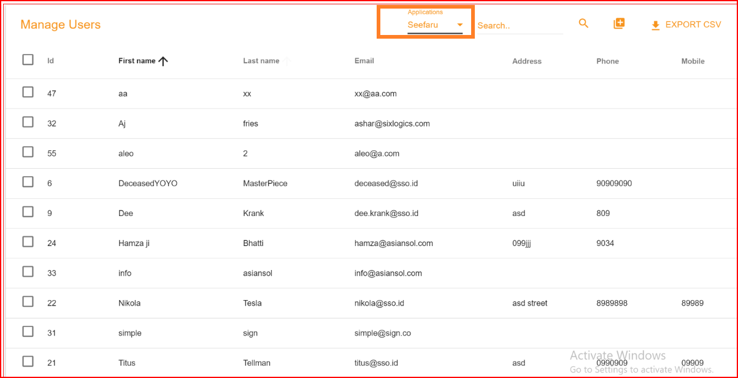Click the email nikola@sso.id
Image resolution: width=738 pixels, height=378 pixels.
pos(379,303)
